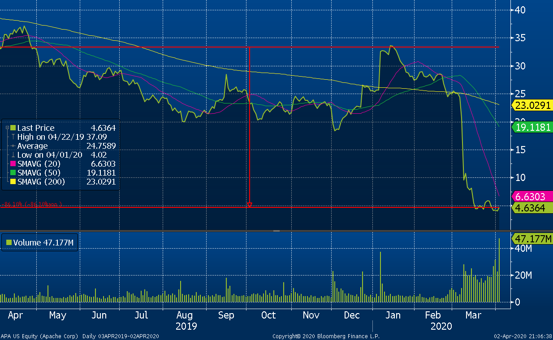Click the 2020 year label on time axis
Viewport: 553px width, 340px height.
click(x=441, y=327)
